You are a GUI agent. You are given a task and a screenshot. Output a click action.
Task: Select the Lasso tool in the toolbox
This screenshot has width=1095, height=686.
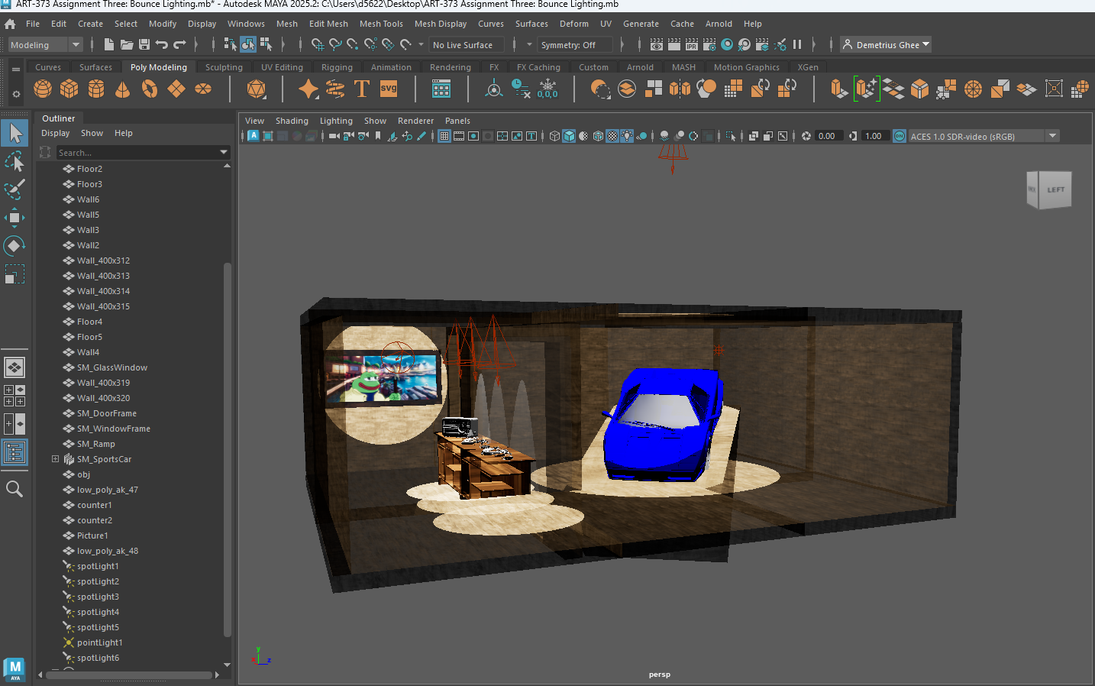coord(15,160)
